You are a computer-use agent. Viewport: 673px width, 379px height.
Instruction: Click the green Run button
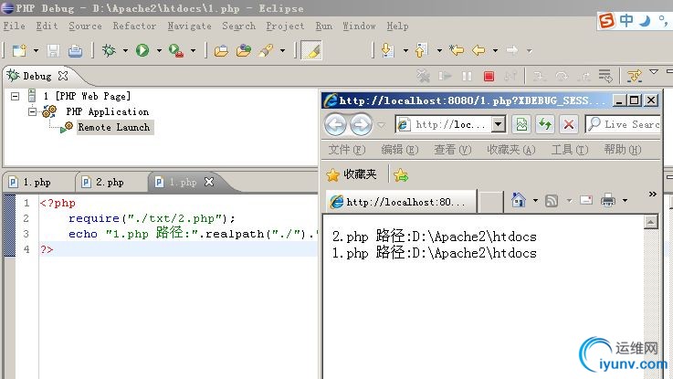click(x=142, y=50)
